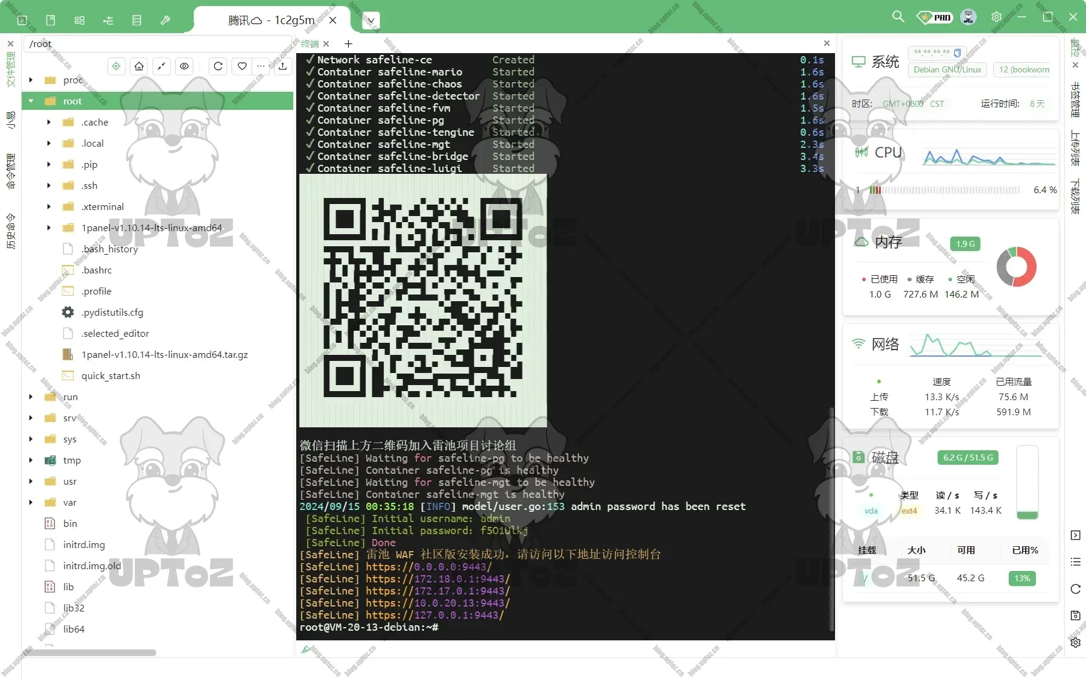This screenshot has height=679, width=1086.
Task: Select the 1panel-v1.10.14-lts-linux-amd64.tar.gz archive
Action: point(164,354)
